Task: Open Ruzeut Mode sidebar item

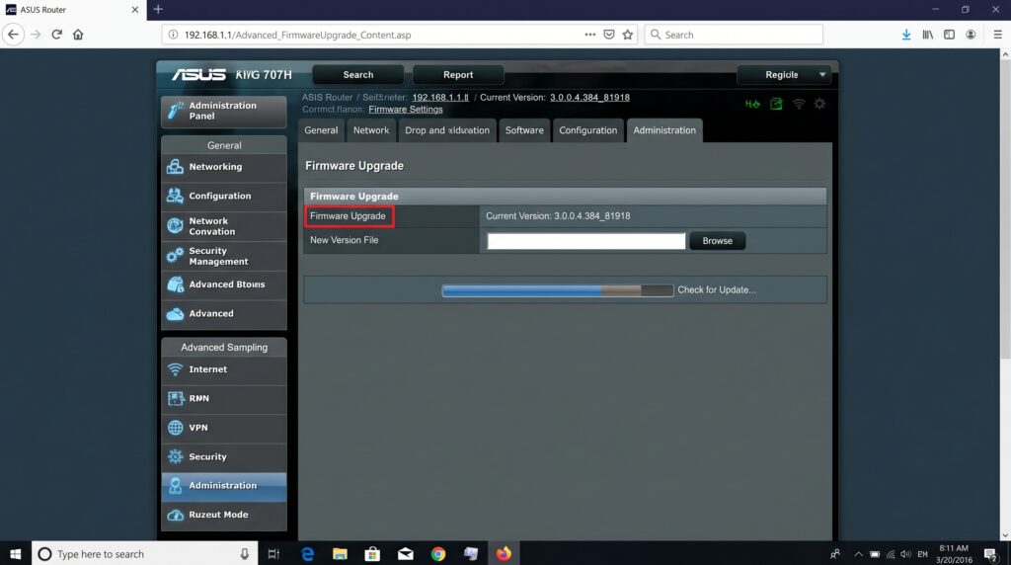Action: pyautogui.click(x=224, y=515)
